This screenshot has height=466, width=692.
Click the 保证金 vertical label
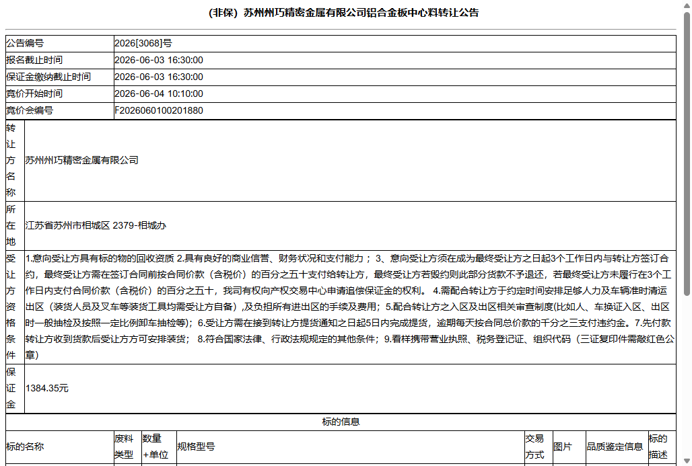pos(11,389)
